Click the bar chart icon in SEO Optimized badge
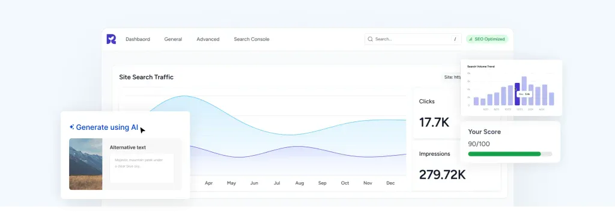This screenshot has width=615, height=217. click(471, 39)
